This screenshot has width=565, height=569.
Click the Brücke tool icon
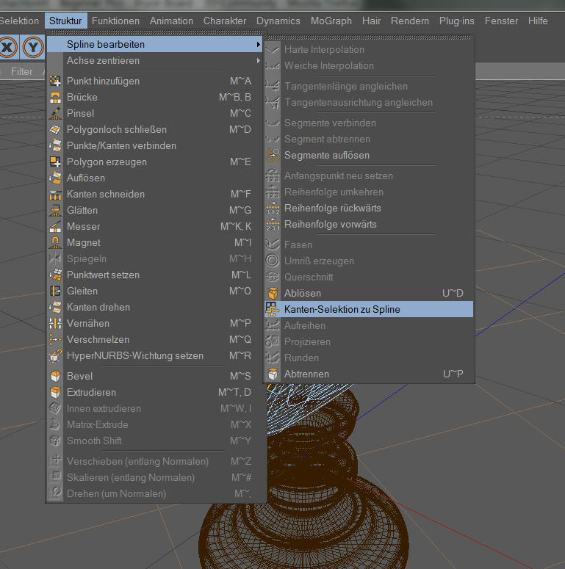coord(55,97)
